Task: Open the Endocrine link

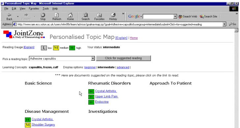Action: click(x=102, y=102)
